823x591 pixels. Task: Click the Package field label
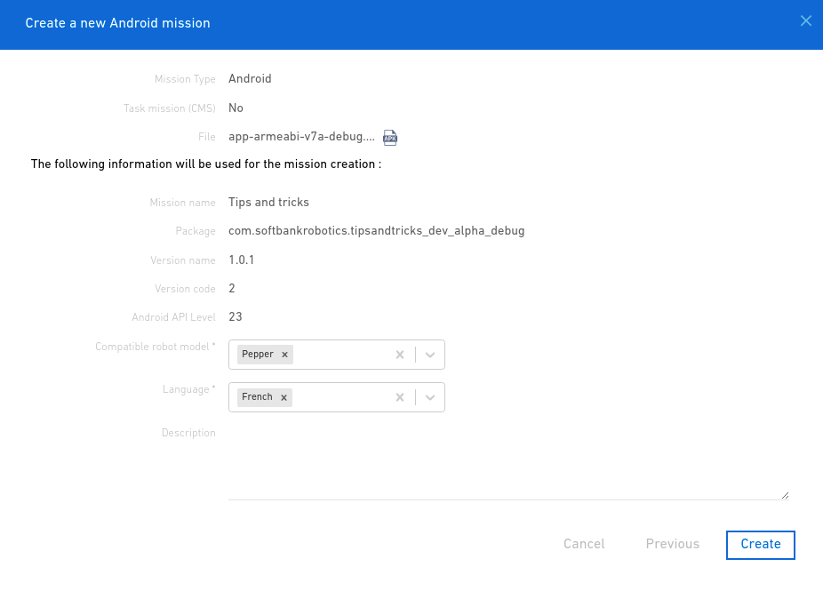pyautogui.click(x=196, y=231)
